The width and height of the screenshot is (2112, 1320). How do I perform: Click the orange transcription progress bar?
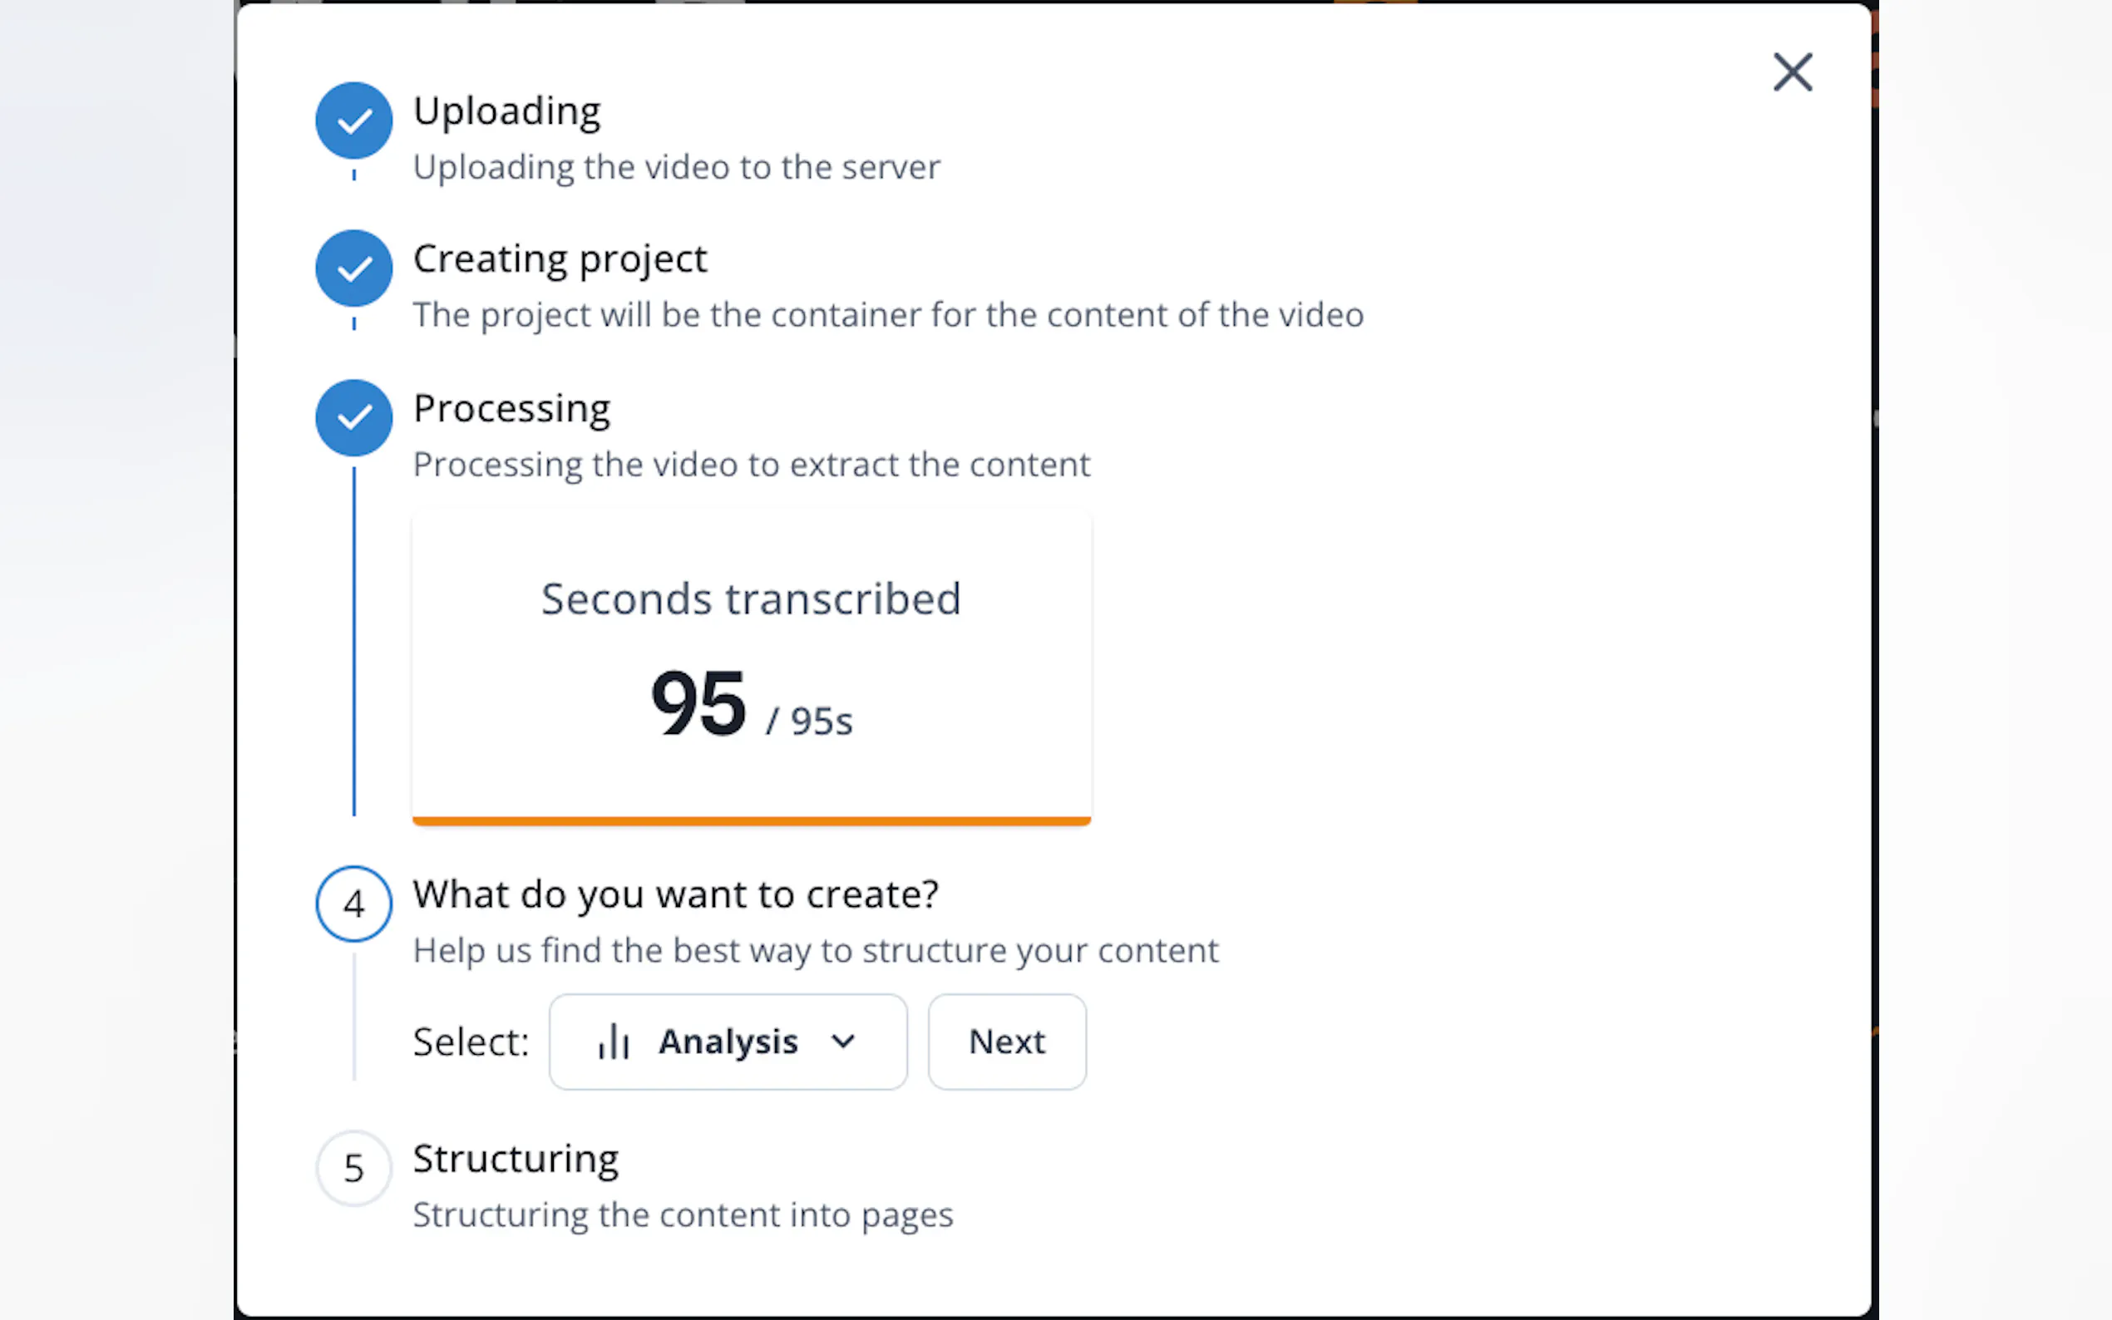tap(751, 820)
